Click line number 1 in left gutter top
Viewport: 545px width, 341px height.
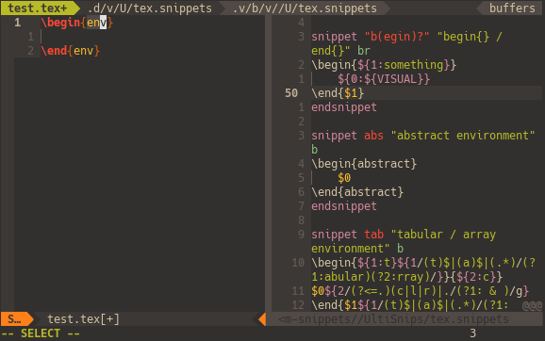pyautogui.click(x=17, y=23)
